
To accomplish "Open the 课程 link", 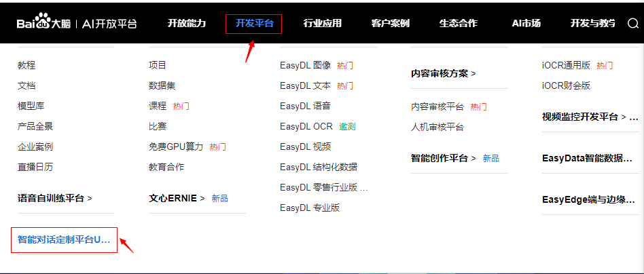I will (x=158, y=106).
